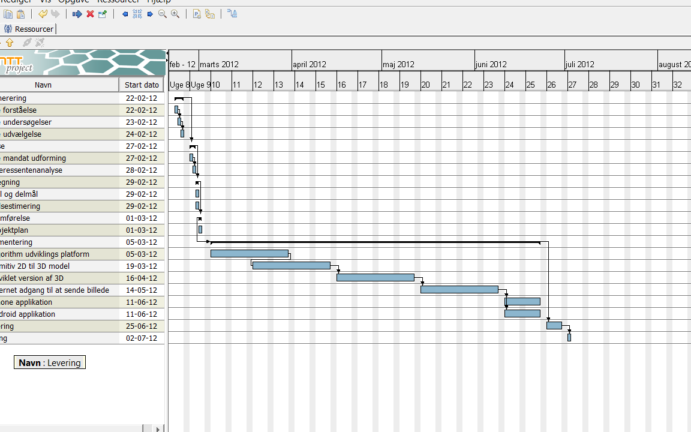This screenshot has height=432, width=691.
Task: Zoom out with the minus magnifier
Action: [x=162, y=14]
